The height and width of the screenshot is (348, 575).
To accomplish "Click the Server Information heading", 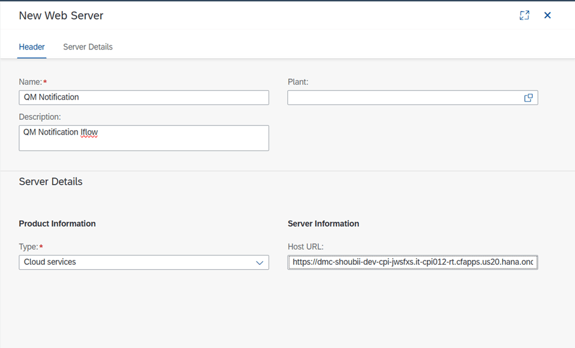I will (x=324, y=224).
